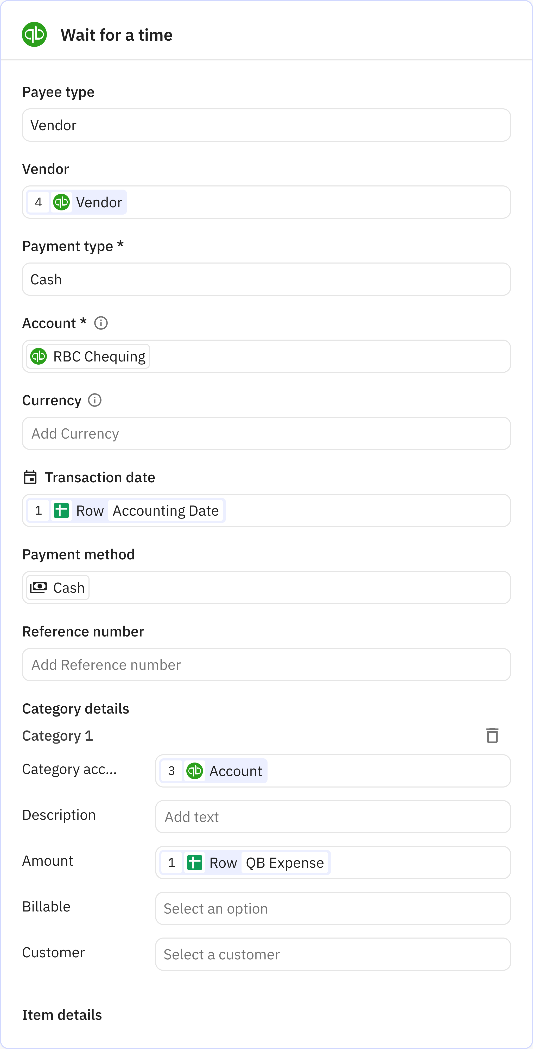Click the QB Expense row token

pyautogui.click(x=284, y=863)
